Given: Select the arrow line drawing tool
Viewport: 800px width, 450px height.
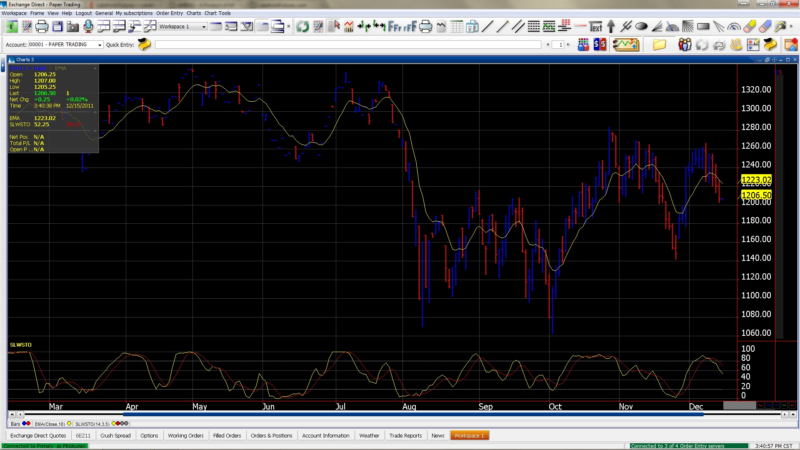Looking at the screenshot, I should point(502,27).
